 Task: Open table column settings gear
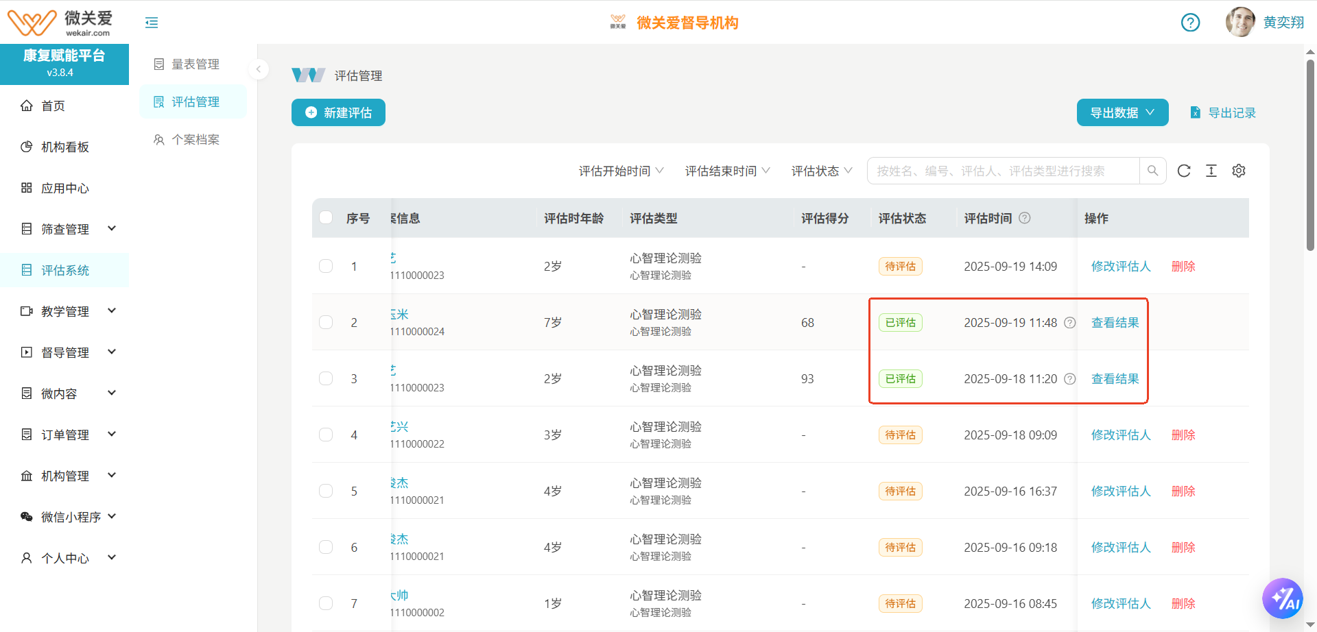point(1239,171)
